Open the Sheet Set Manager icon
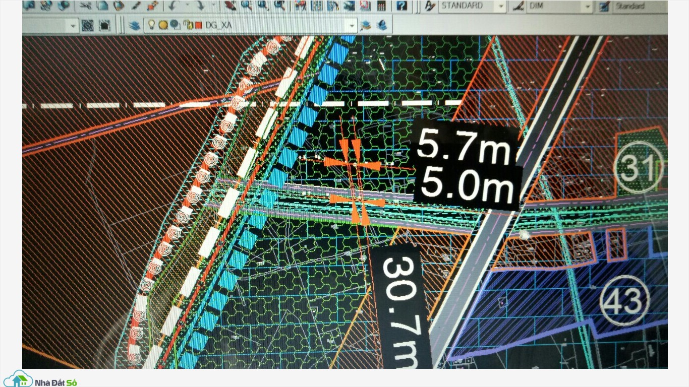This screenshot has height=387, width=689. pos(349,6)
